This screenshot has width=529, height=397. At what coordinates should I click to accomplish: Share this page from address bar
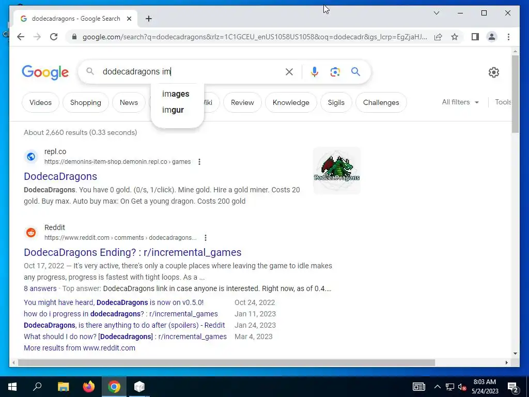pos(438,37)
